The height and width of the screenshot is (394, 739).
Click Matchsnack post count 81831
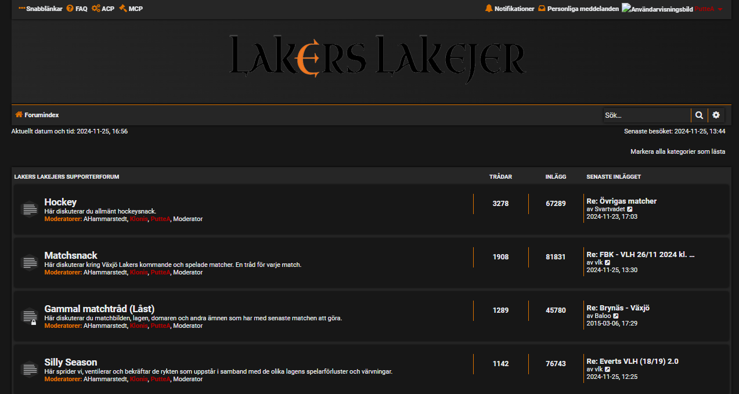click(556, 257)
